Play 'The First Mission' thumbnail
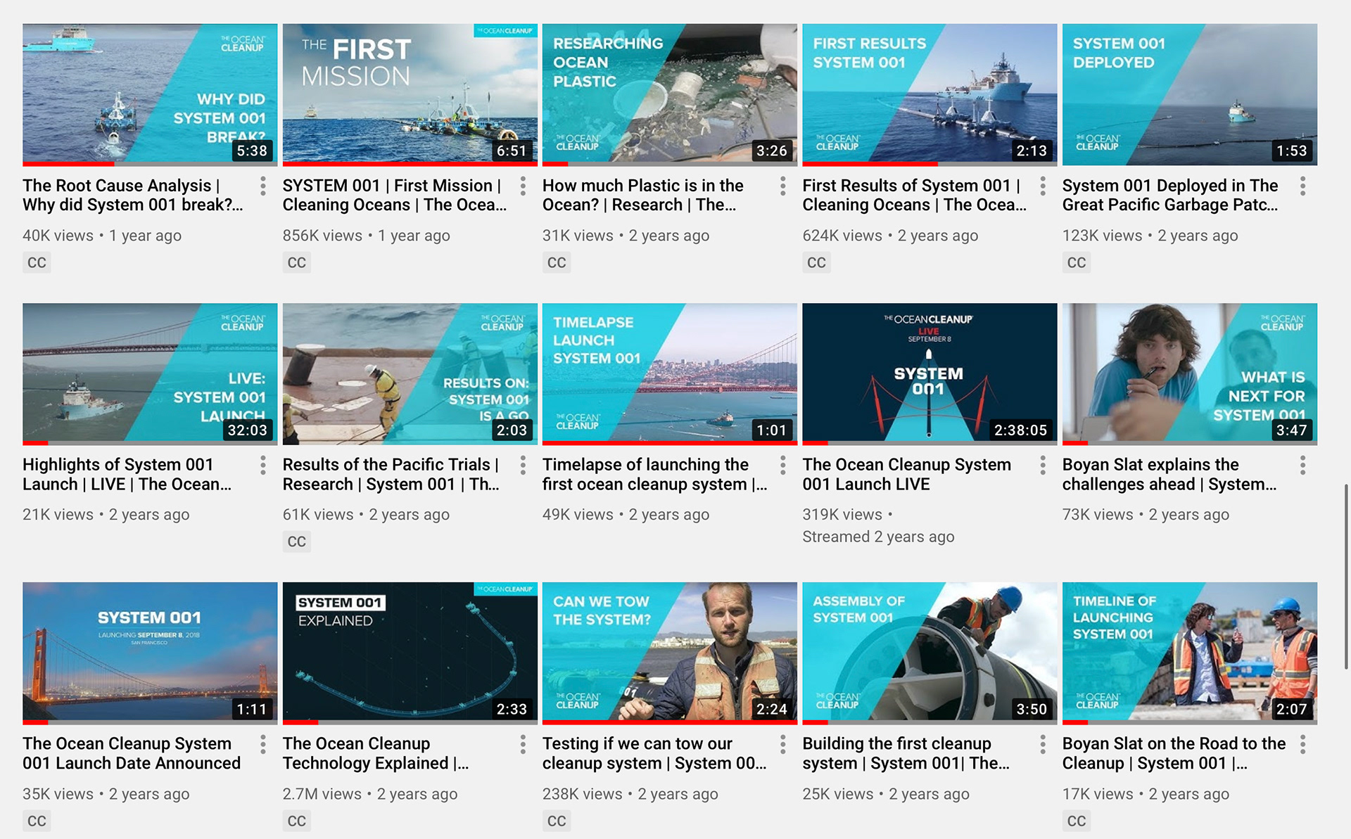 410,94
